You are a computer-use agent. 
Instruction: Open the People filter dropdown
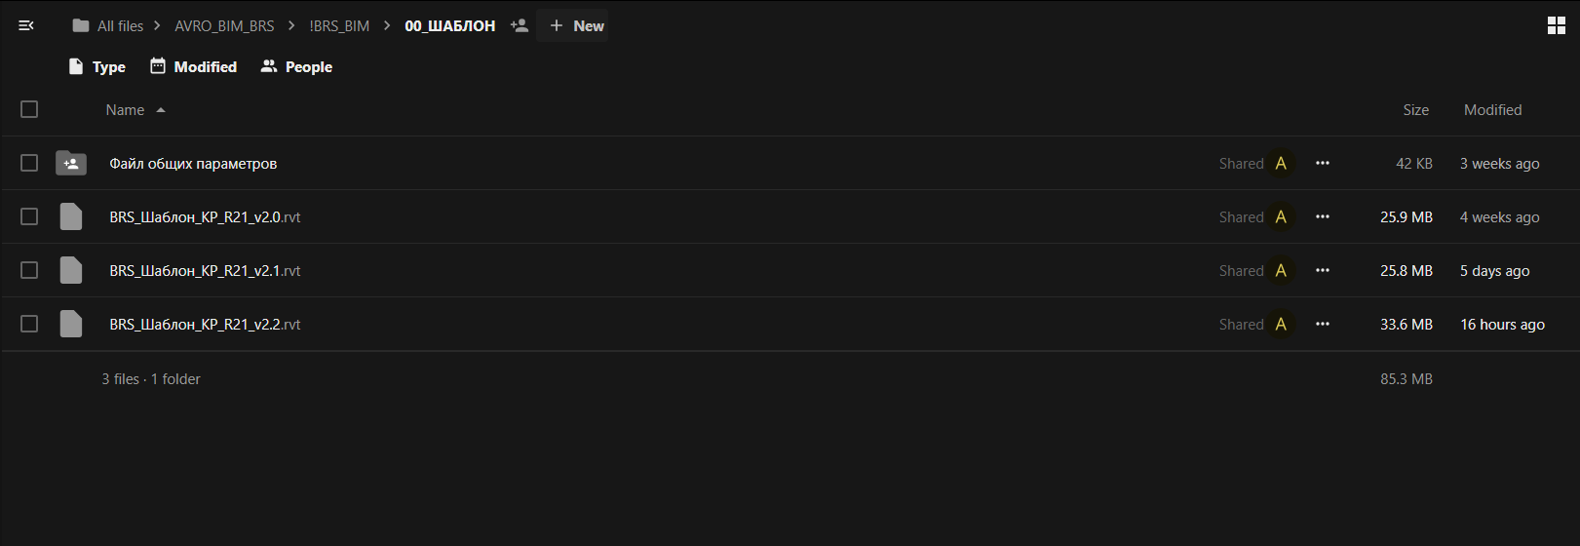(x=296, y=66)
